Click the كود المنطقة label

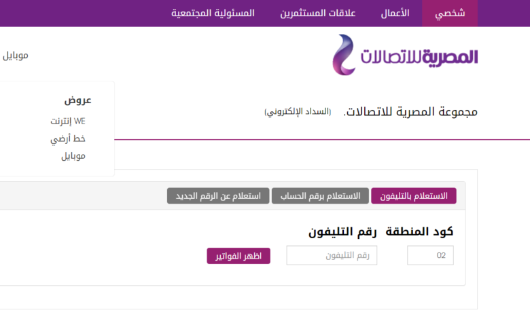coord(419,231)
